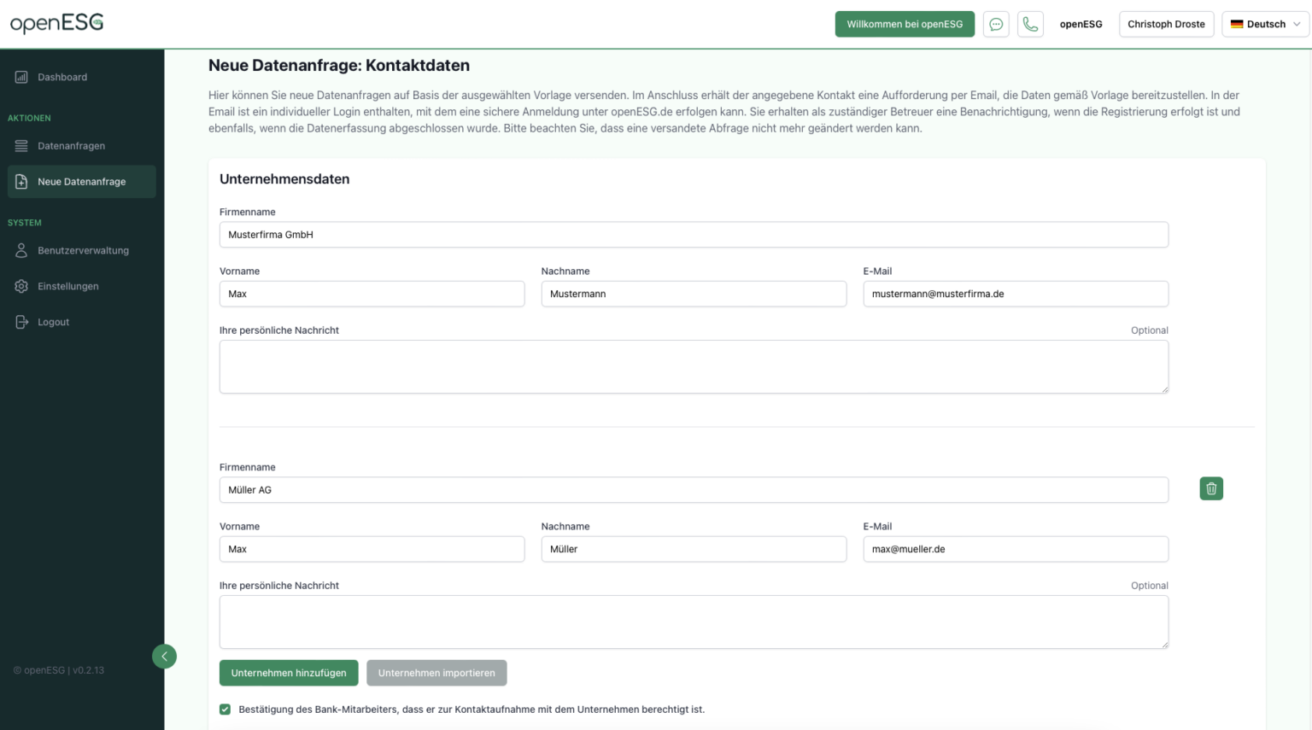Navigate to Datenanfragen in sidebar
1312x730 pixels.
[71, 145]
